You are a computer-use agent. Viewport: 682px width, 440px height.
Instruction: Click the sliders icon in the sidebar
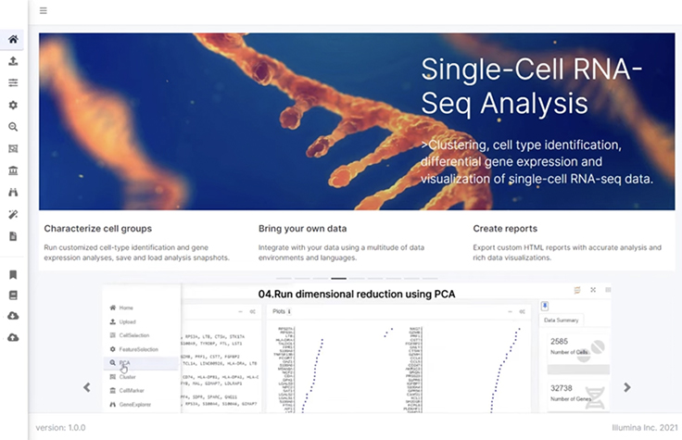[13, 83]
